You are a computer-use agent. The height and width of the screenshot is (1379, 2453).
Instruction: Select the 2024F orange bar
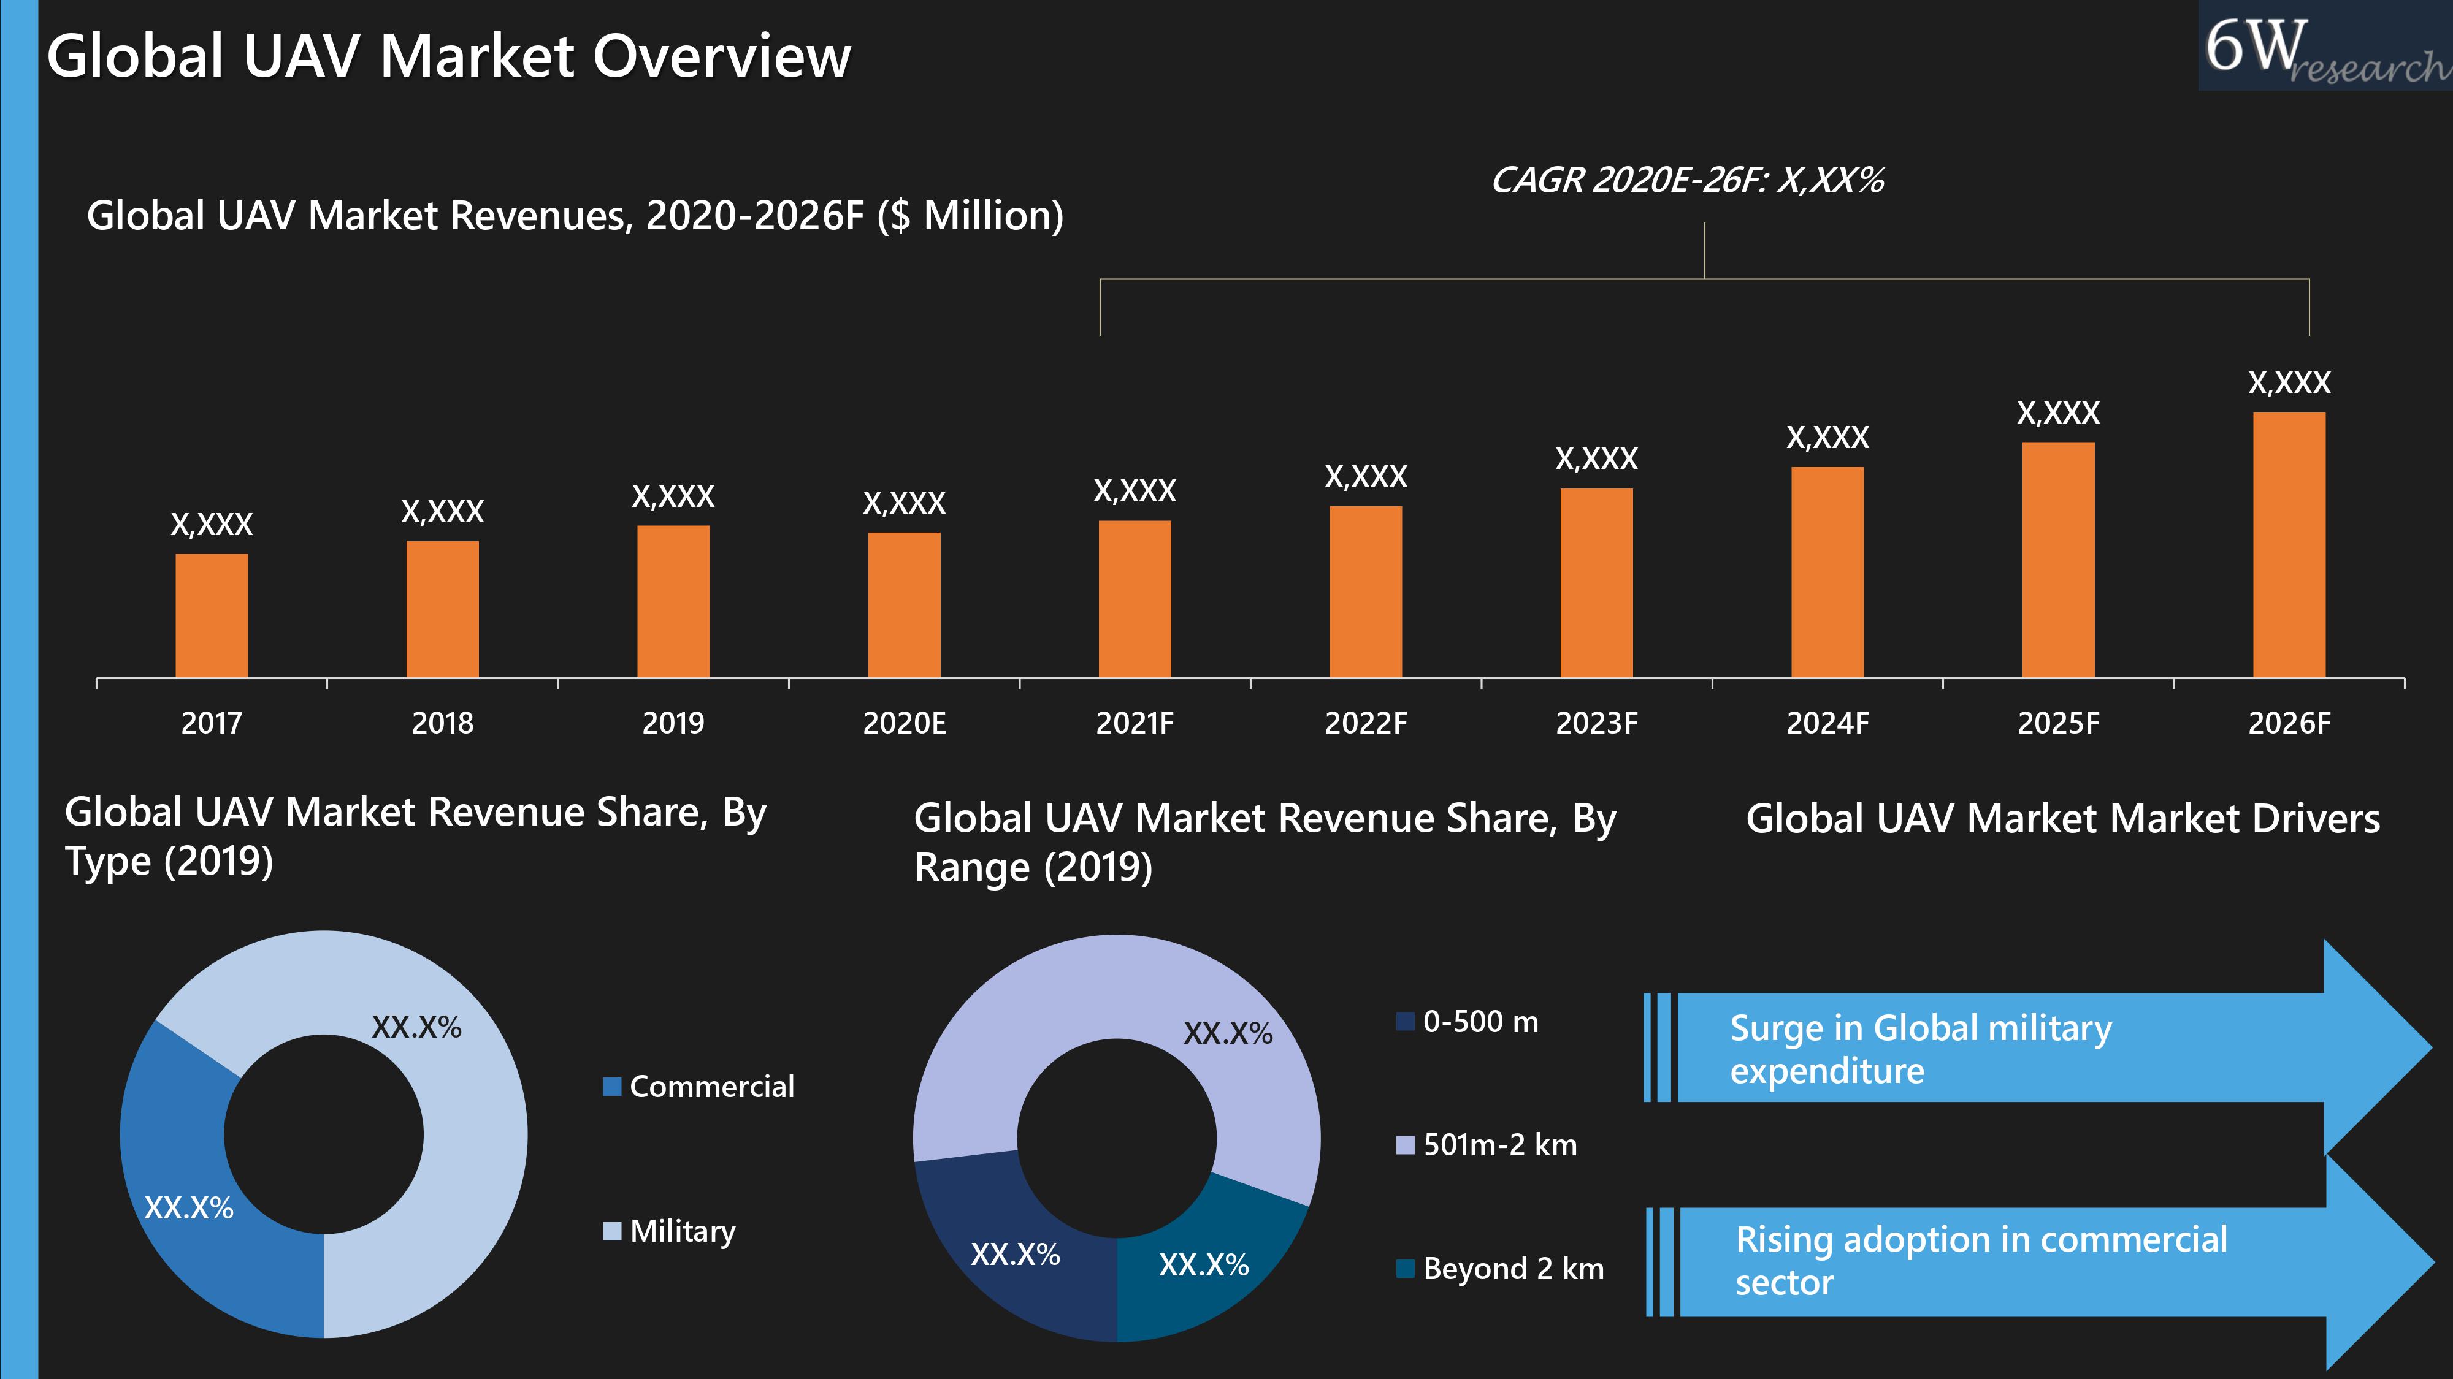1827,573
